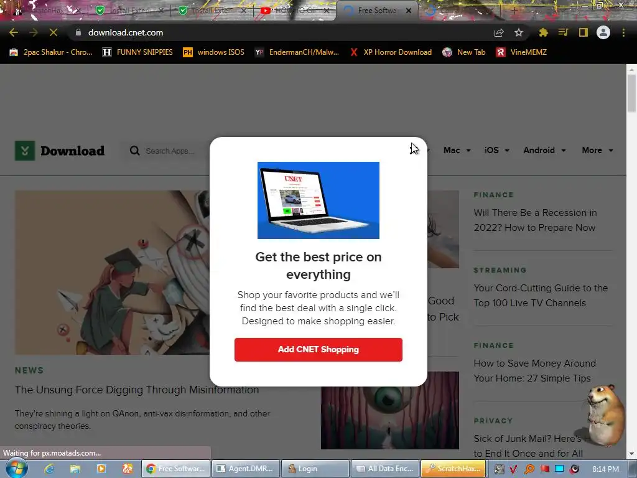The image size is (637, 478).
Task: Open the windows ISOS bookmark
Action: coord(214,52)
